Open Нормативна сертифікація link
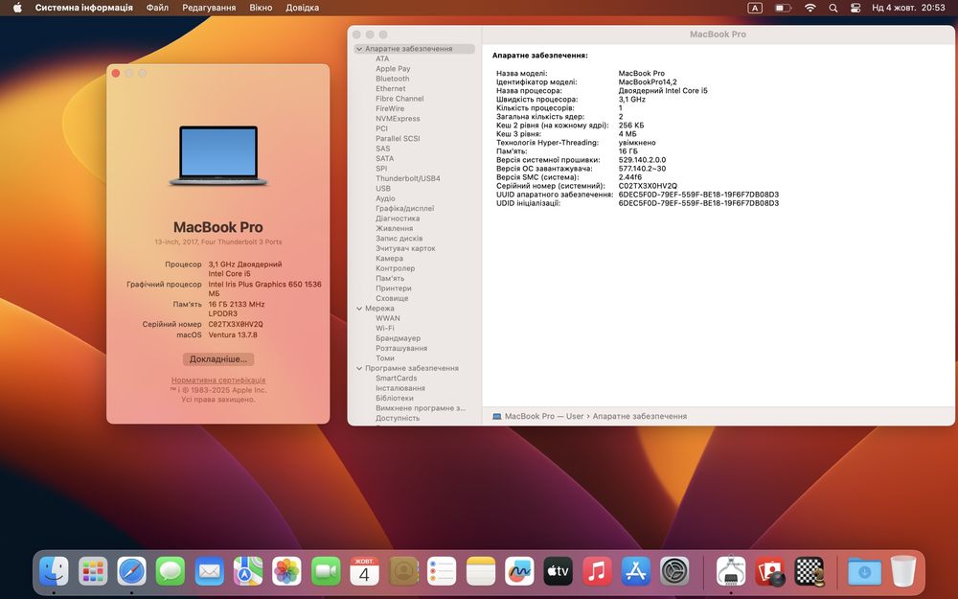Image resolution: width=958 pixels, height=599 pixels. point(218,380)
